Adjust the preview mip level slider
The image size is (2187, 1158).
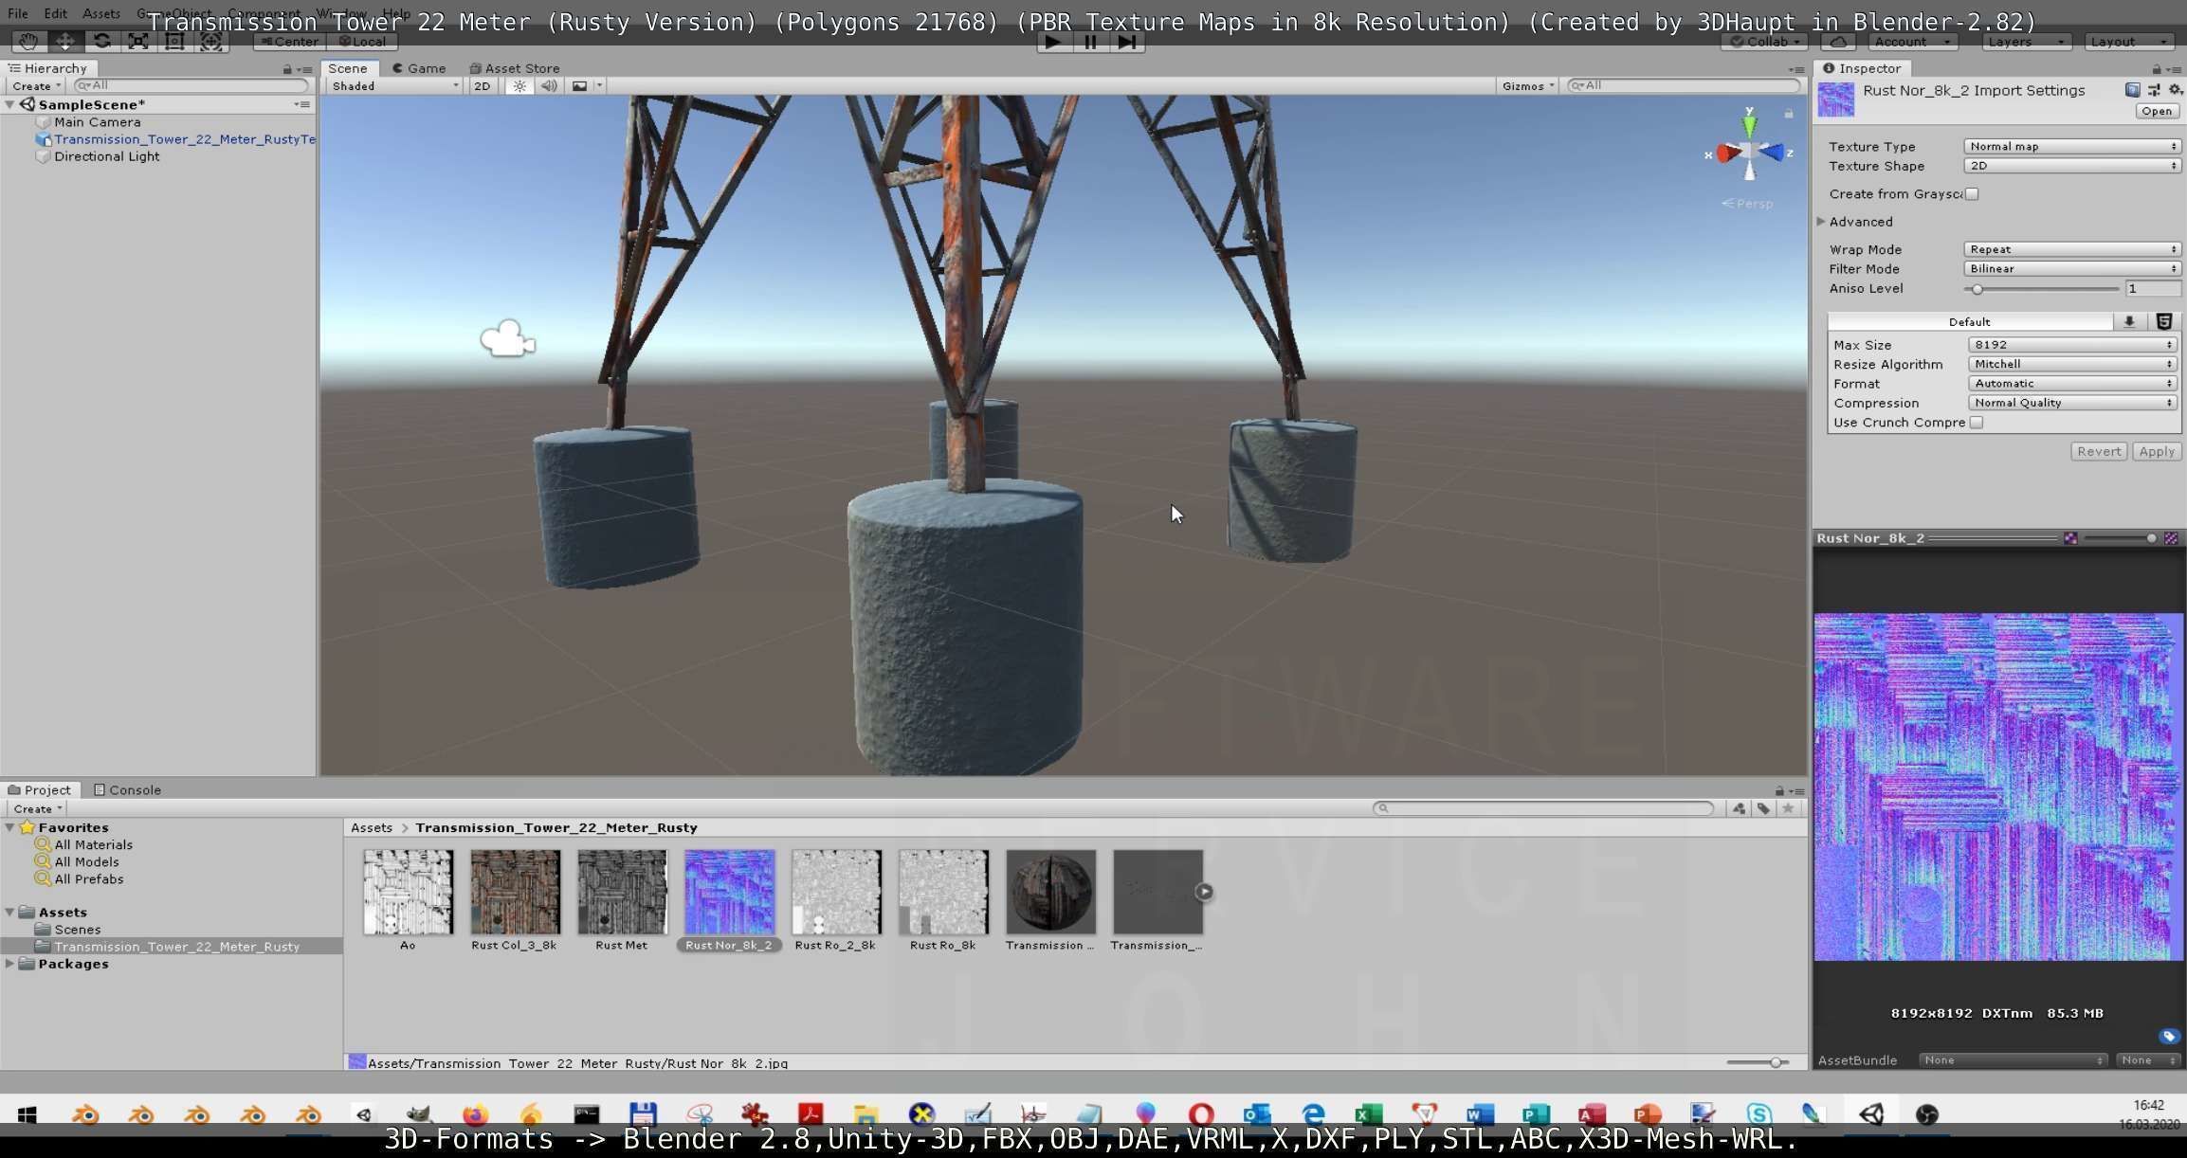[2121, 538]
